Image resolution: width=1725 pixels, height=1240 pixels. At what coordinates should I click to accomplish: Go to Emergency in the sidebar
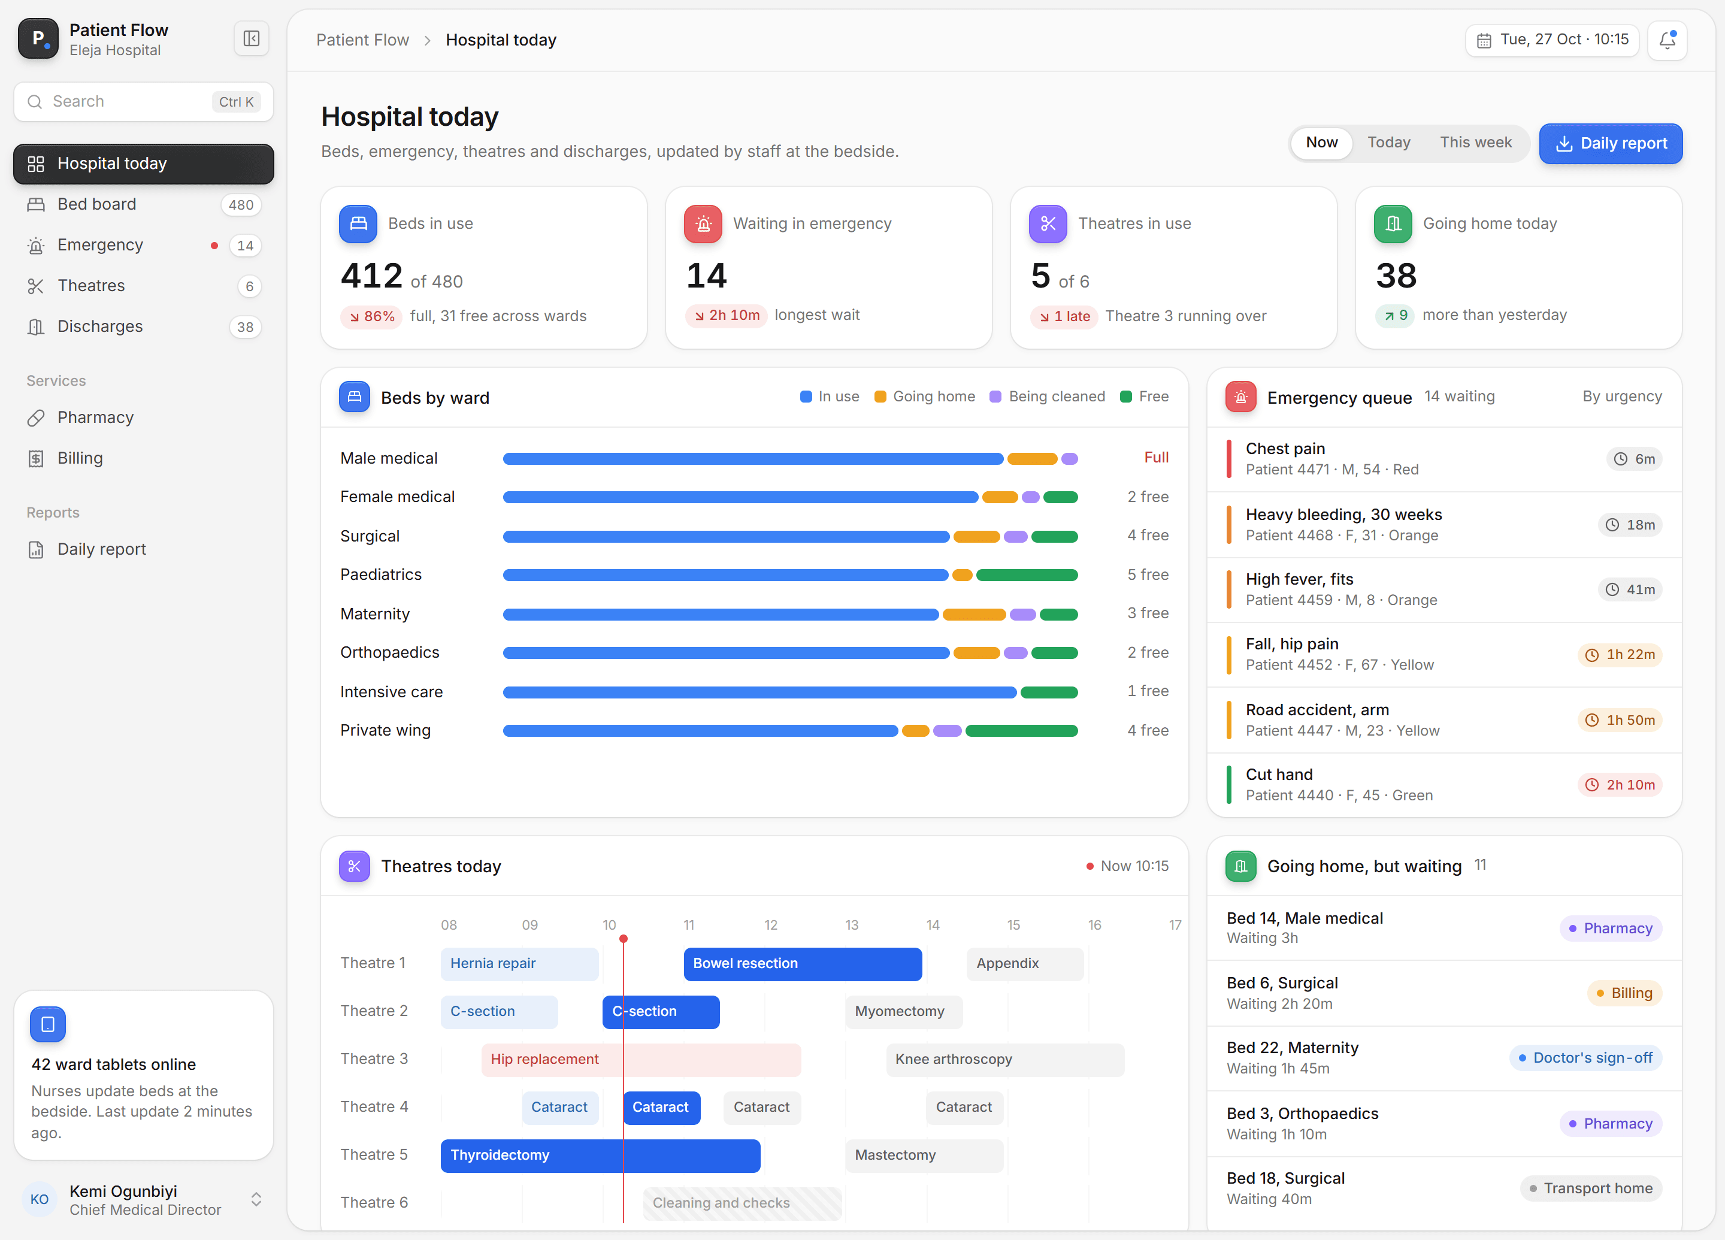point(144,245)
